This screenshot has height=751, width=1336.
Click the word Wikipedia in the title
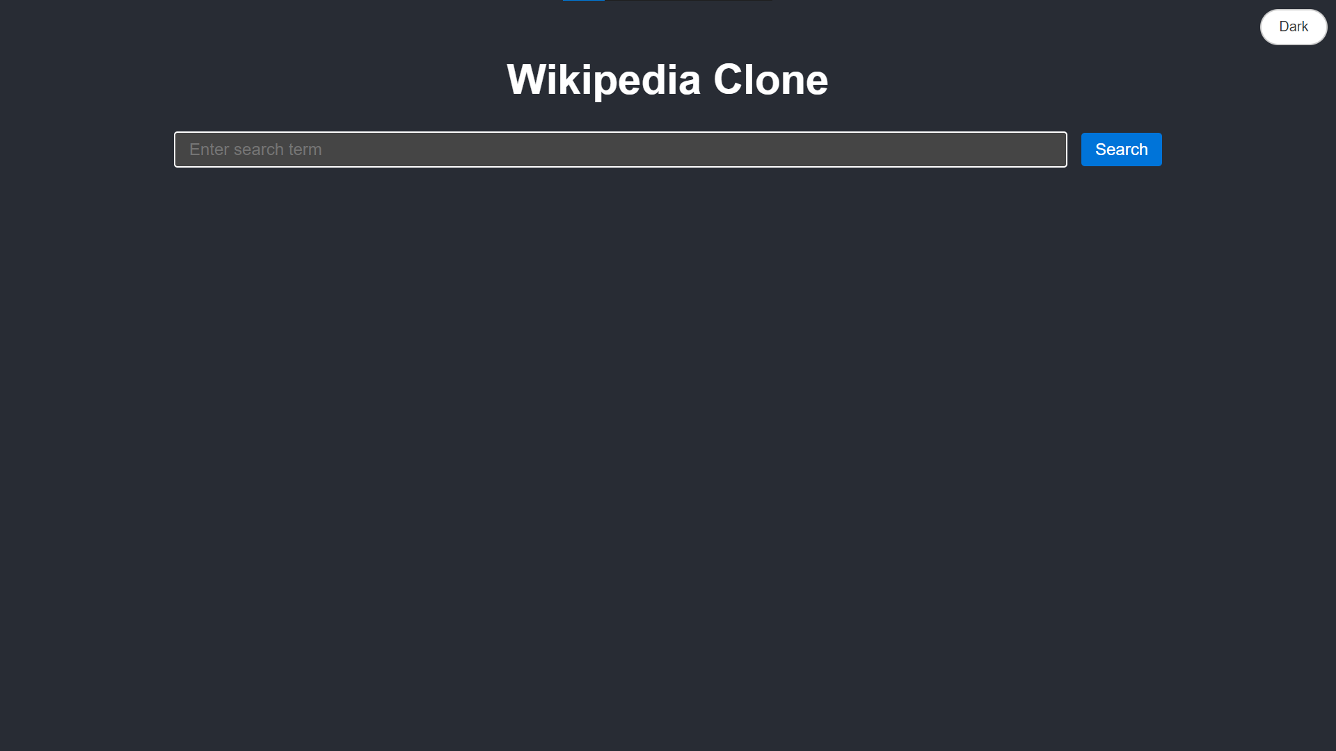point(603,79)
